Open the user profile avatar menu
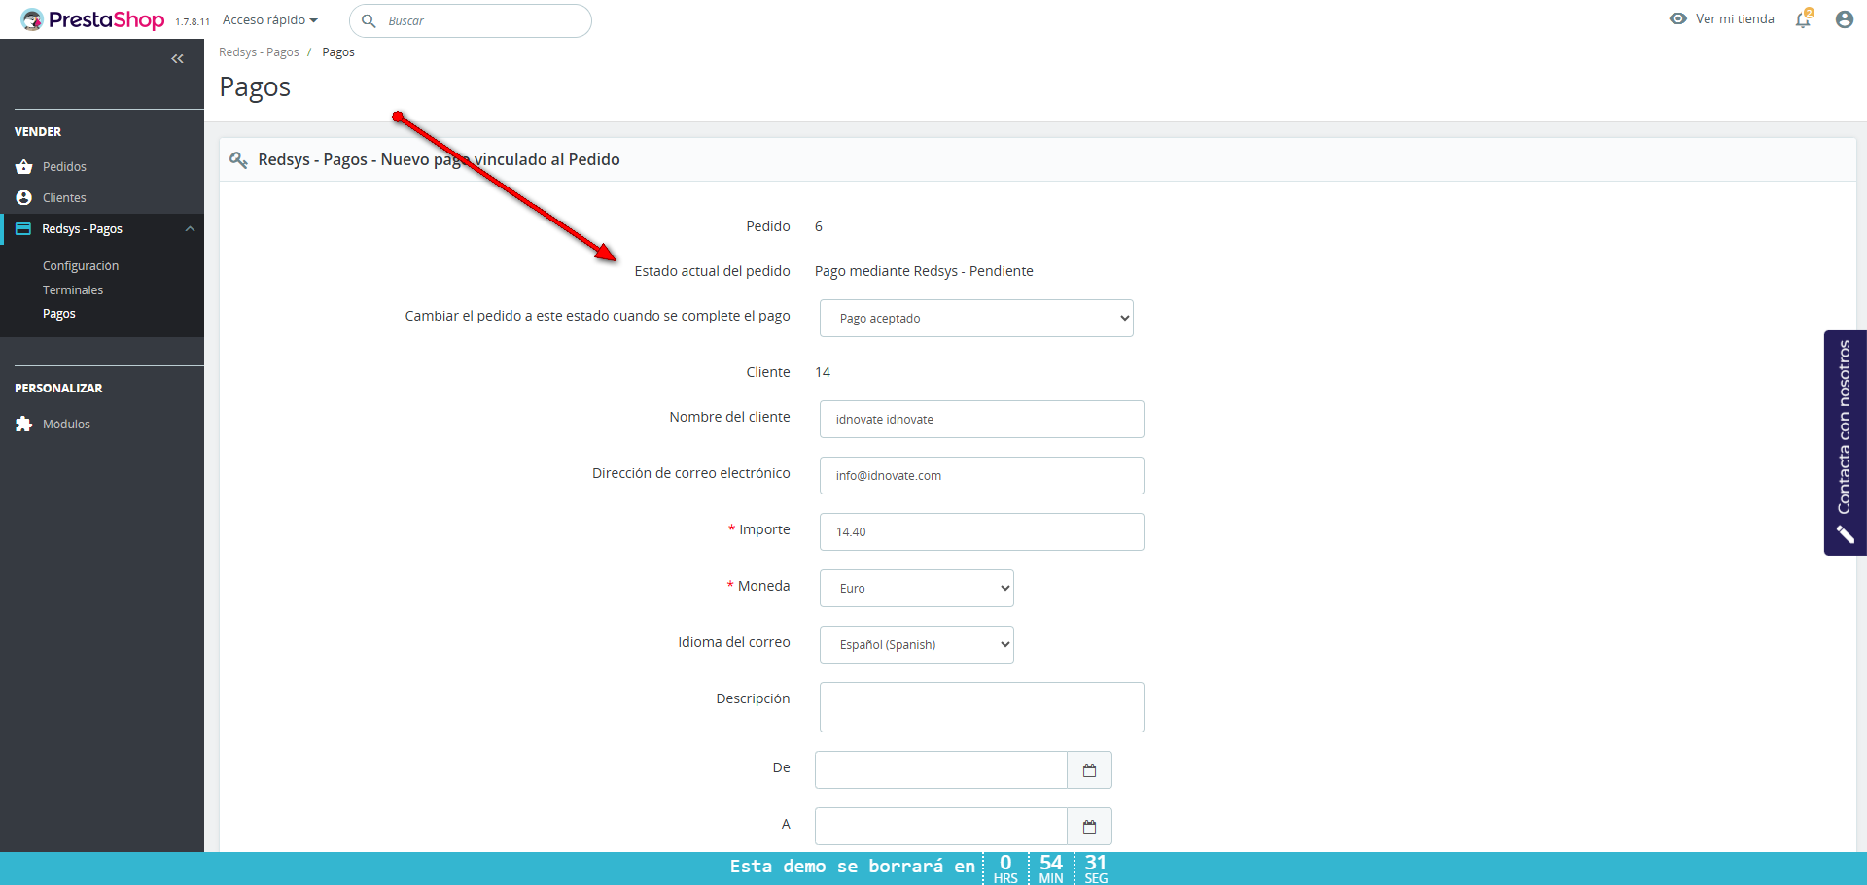 [1844, 19]
